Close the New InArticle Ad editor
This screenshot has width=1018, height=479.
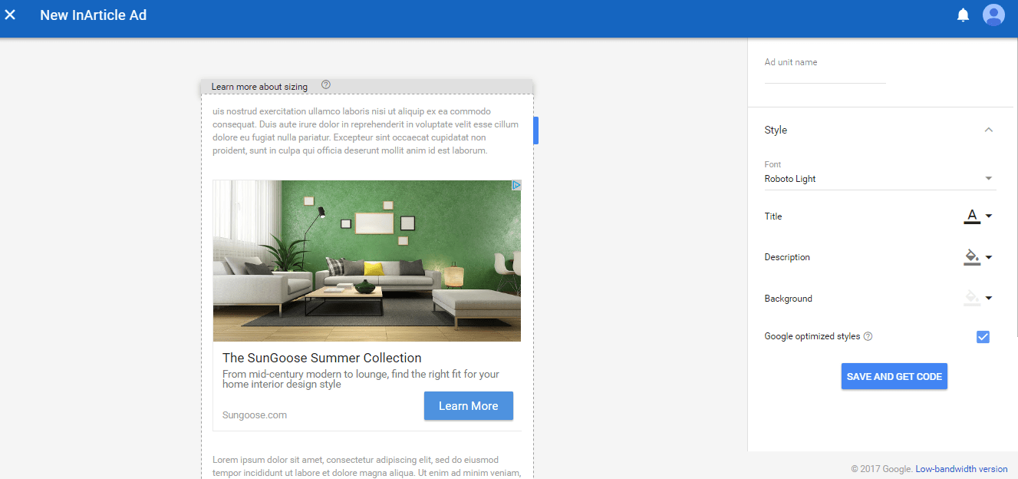[11, 15]
